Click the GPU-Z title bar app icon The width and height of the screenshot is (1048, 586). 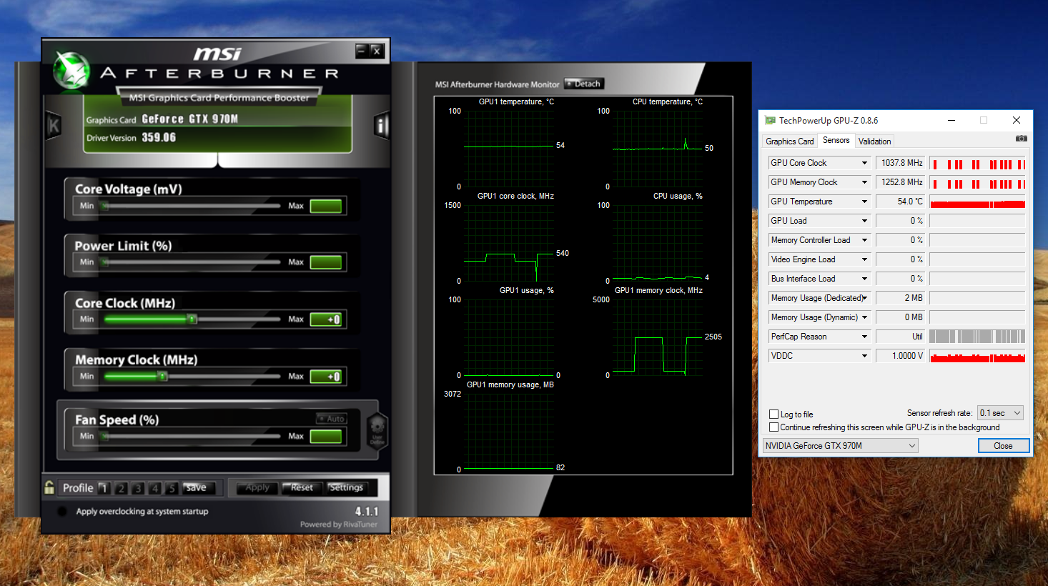pyautogui.click(x=770, y=120)
